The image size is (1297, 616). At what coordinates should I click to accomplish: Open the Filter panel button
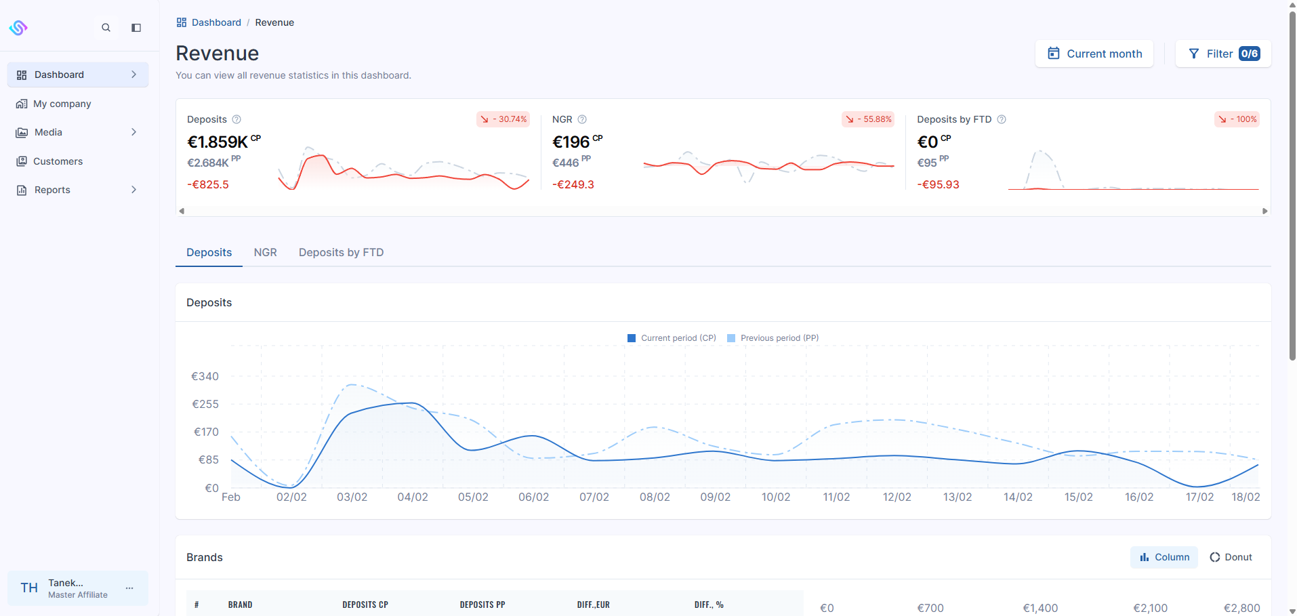coord(1222,54)
